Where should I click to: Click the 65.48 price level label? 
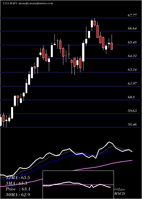[132, 42]
